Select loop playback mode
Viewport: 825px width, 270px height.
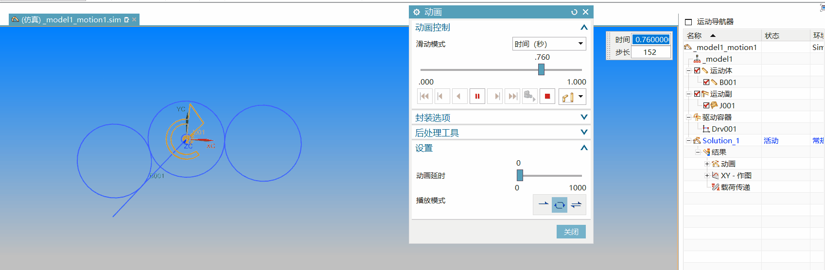pos(560,204)
